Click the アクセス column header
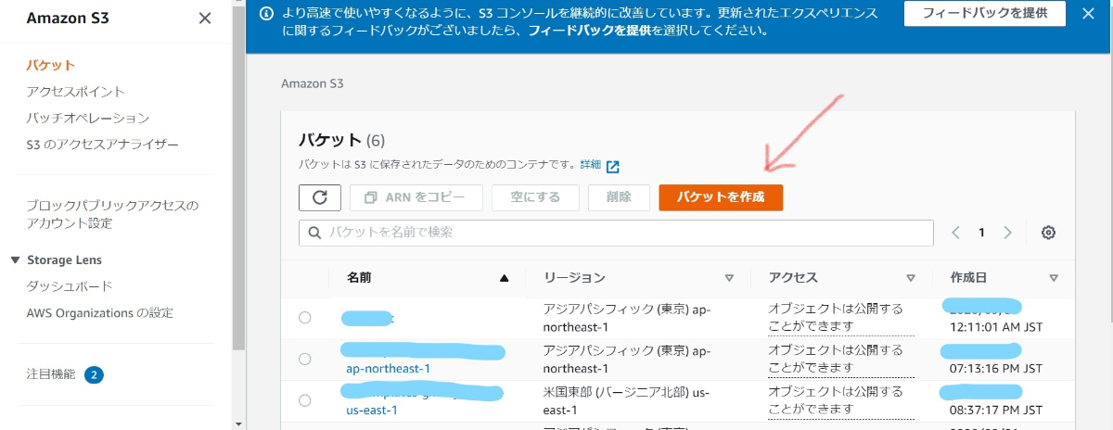The image size is (1113, 430). [x=793, y=278]
